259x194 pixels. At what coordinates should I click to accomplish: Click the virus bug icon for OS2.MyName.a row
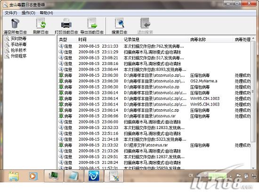tap(61, 81)
